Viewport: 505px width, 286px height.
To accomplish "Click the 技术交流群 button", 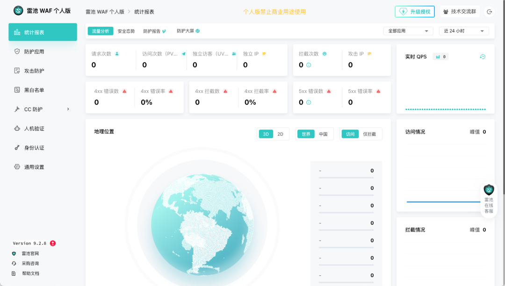I will (460, 12).
